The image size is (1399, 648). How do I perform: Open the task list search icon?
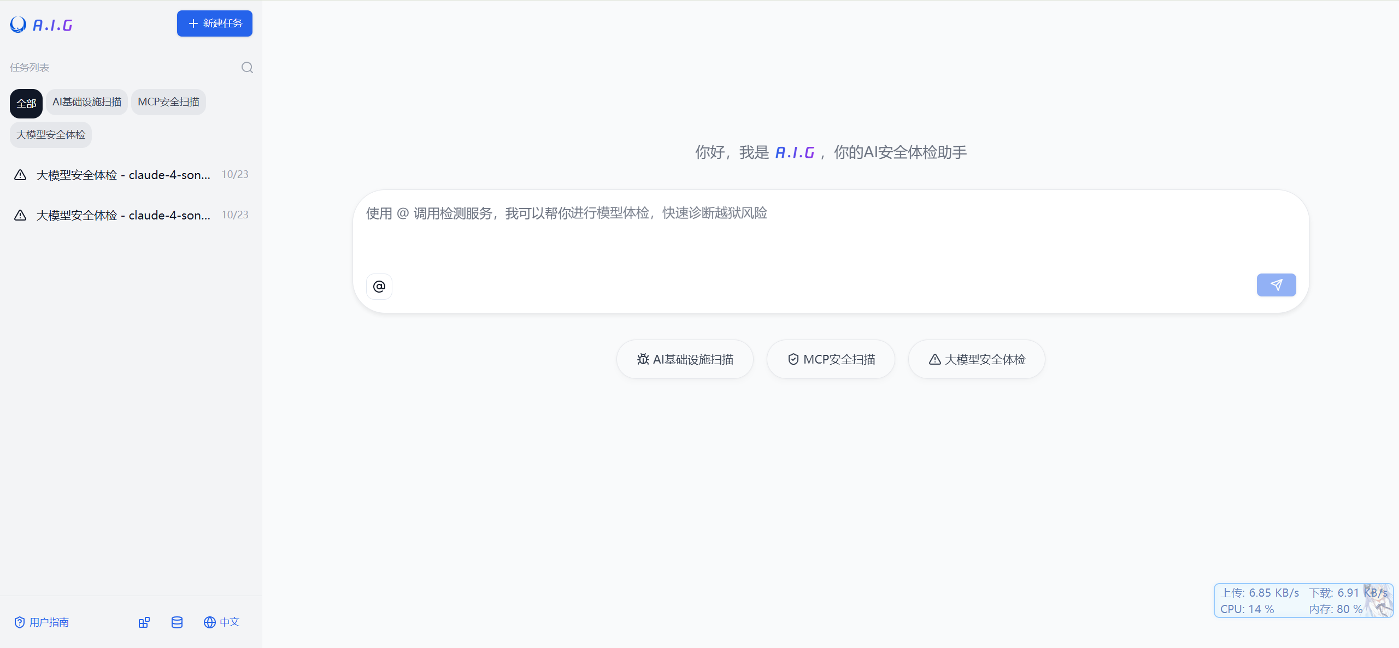tap(247, 68)
